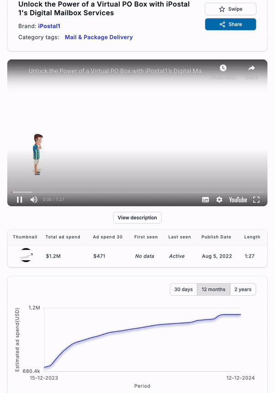Click the First seen column header
The width and height of the screenshot is (274, 393).
tap(146, 237)
